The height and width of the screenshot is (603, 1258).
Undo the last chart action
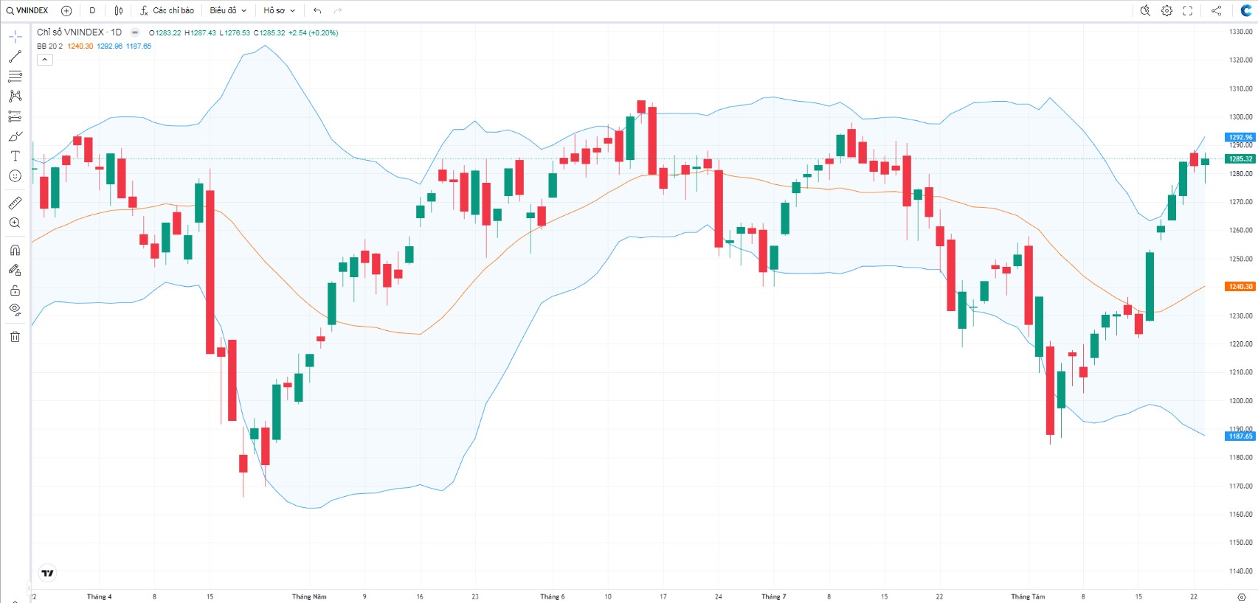click(317, 10)
